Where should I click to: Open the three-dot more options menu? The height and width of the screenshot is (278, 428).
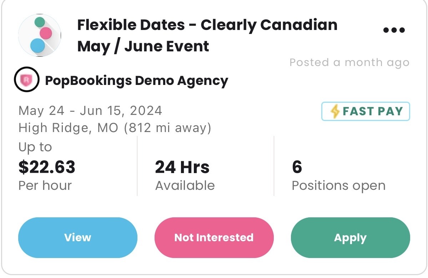394,30
